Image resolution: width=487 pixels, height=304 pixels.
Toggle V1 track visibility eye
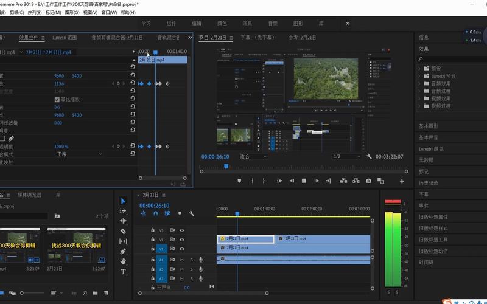coord(182,249)
